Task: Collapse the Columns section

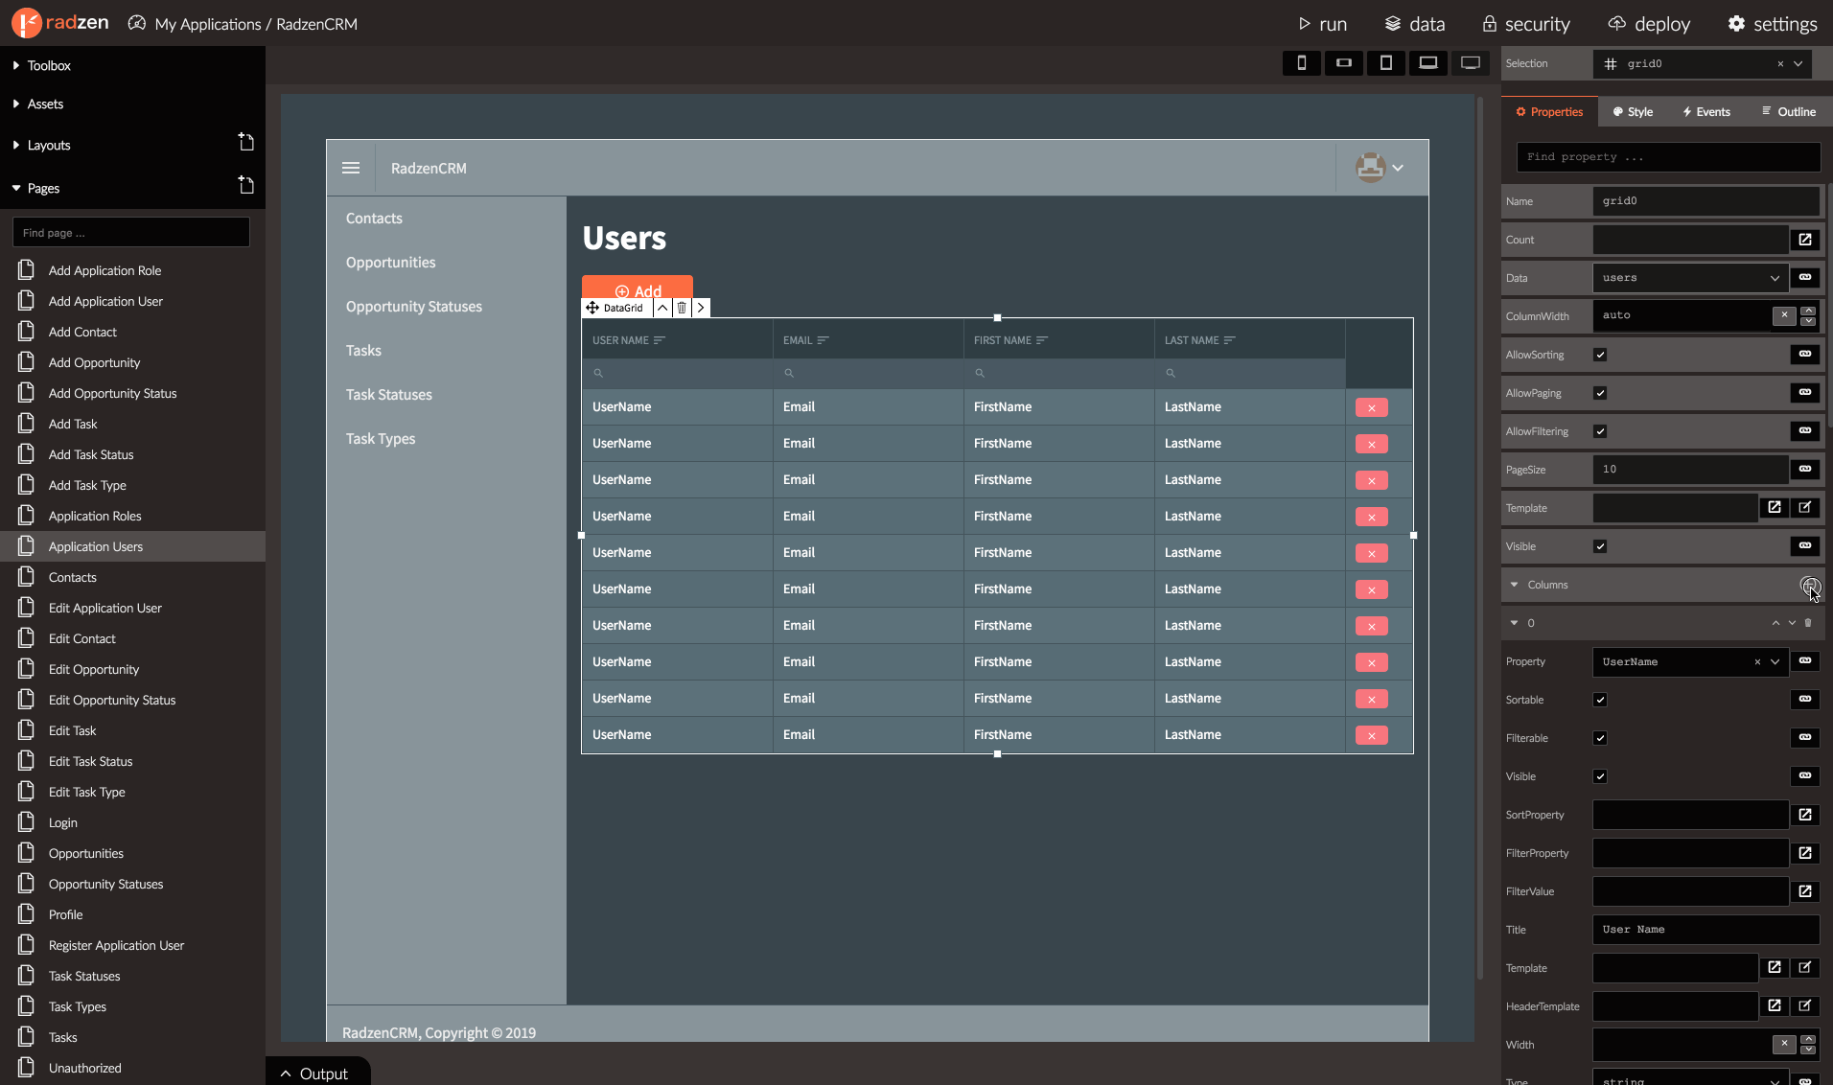Action: point(1515,585)
